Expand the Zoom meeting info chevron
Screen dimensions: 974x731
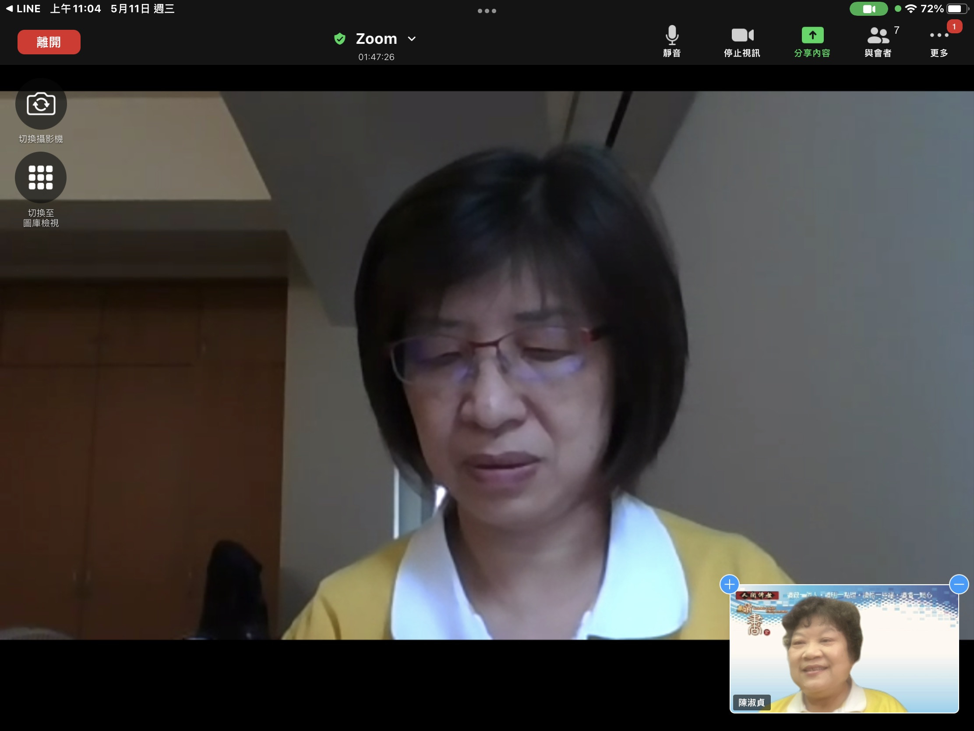tap(412, 39)
